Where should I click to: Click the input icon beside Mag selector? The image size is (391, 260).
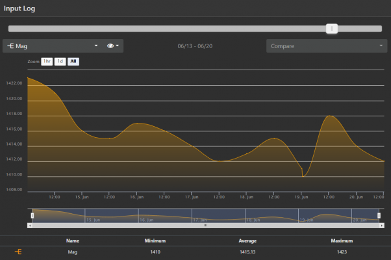pos(10,46)
